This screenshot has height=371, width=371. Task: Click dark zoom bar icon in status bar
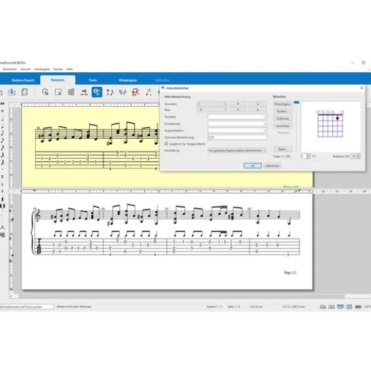[358, 306]
